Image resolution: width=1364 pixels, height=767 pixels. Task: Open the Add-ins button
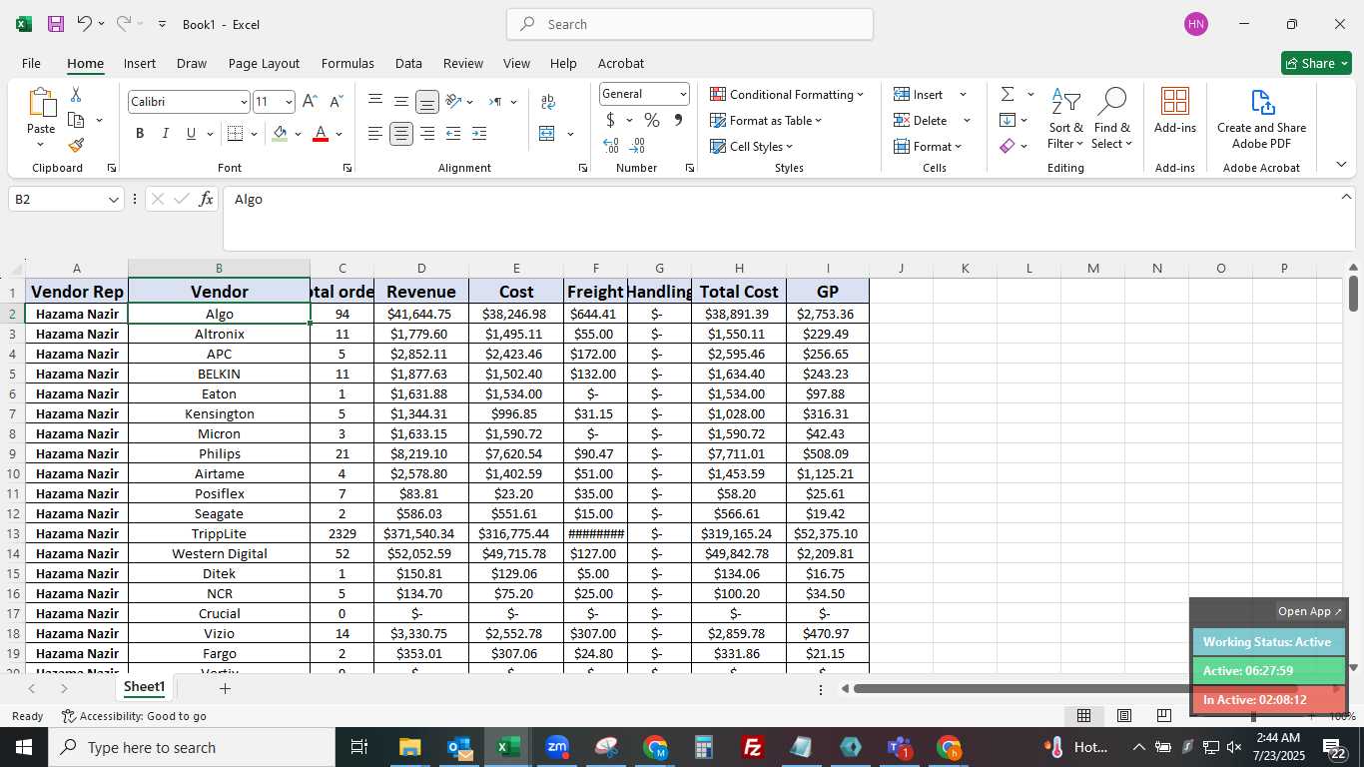pos(1175,110)
